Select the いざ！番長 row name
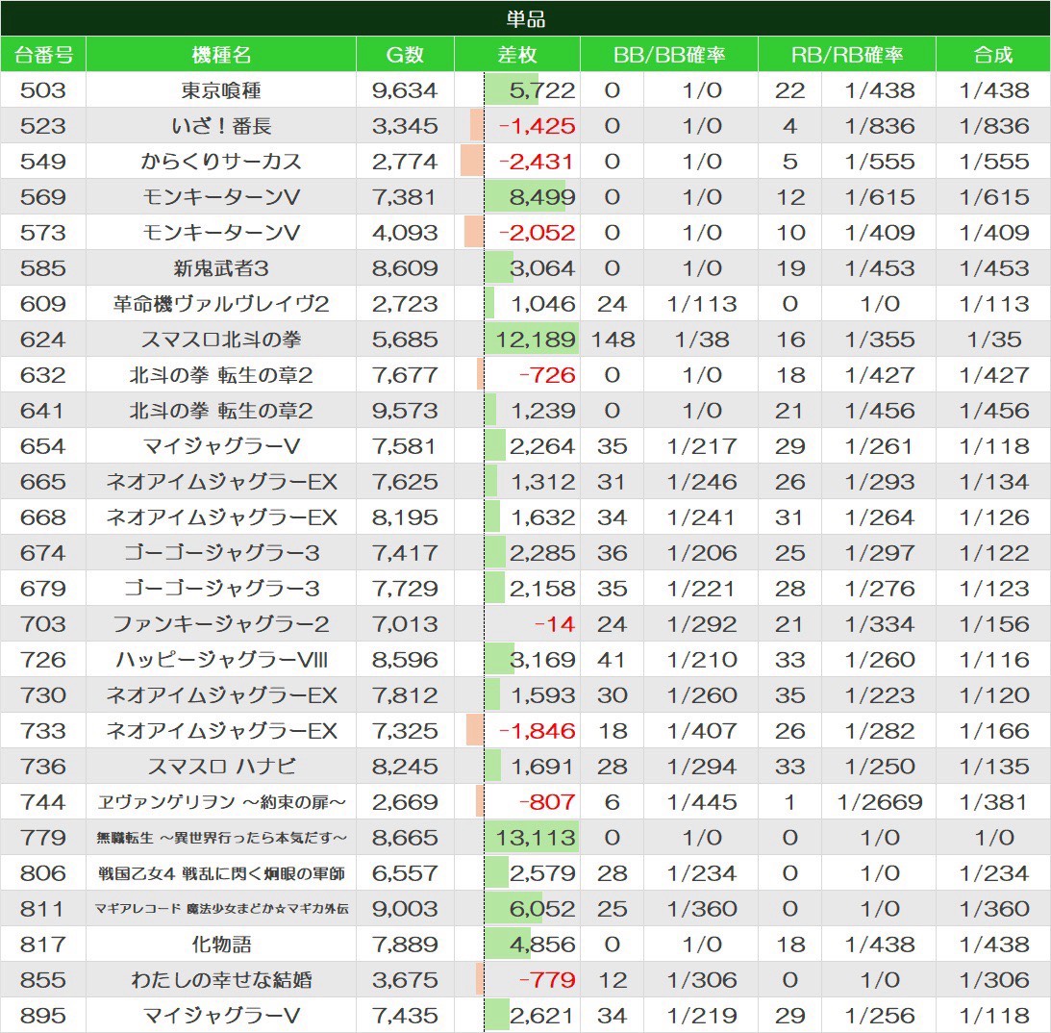Viewport: 1051px width, 1033px height. coord(221,125)
